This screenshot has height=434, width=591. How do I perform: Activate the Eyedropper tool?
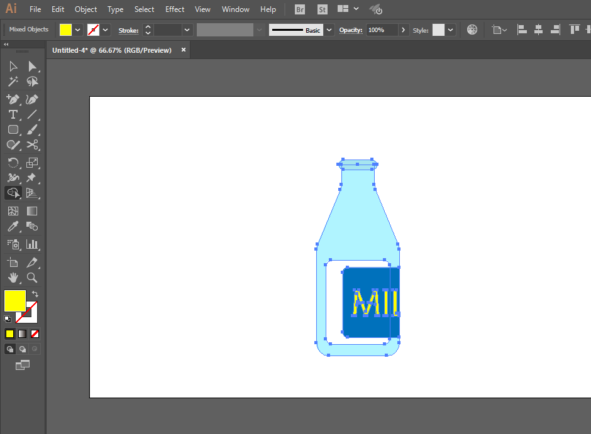pos(13,226)
